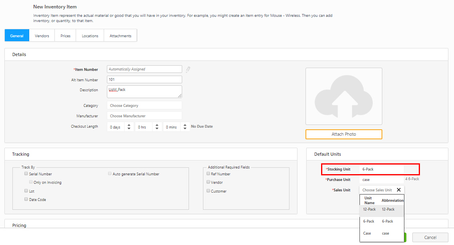454x245 pixels.
Task: Switch to the Vendors tab
Action: 42,36
